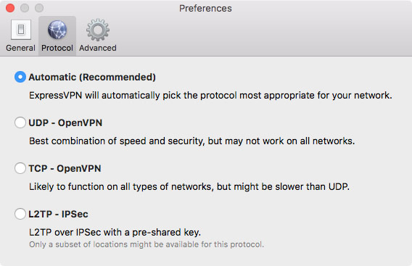Open the Advanced gear icon
Screen dimensions: 412x266
pyautogui.click(x=98, y=30)
